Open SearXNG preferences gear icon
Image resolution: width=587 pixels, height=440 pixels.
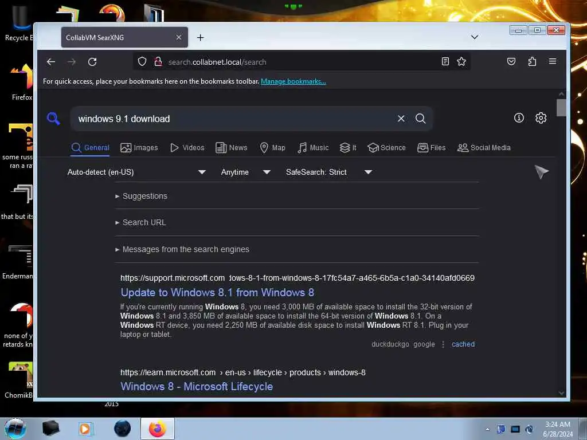[x=541, y=118]
